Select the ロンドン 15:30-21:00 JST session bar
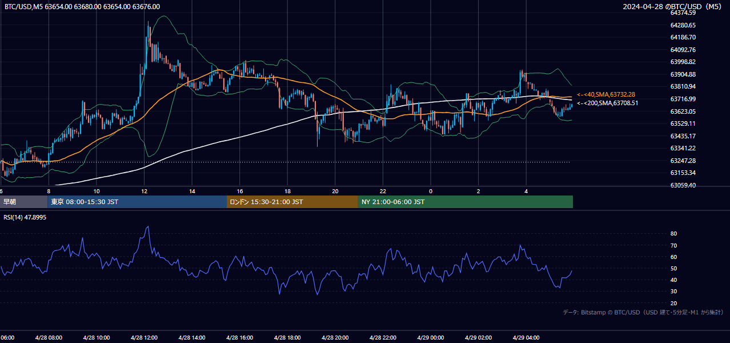Image resolution: width=730 pixels, height=343 pixels. pyautogui.click(x=292, y=202)
